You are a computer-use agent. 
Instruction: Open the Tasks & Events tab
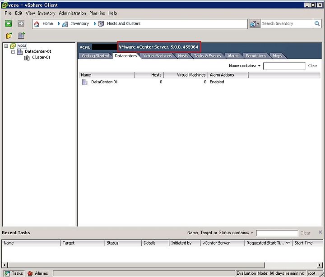pyautogui.click(x=208, y=56)
